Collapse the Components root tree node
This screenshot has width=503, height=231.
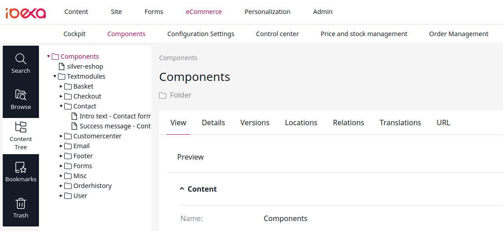48,57
